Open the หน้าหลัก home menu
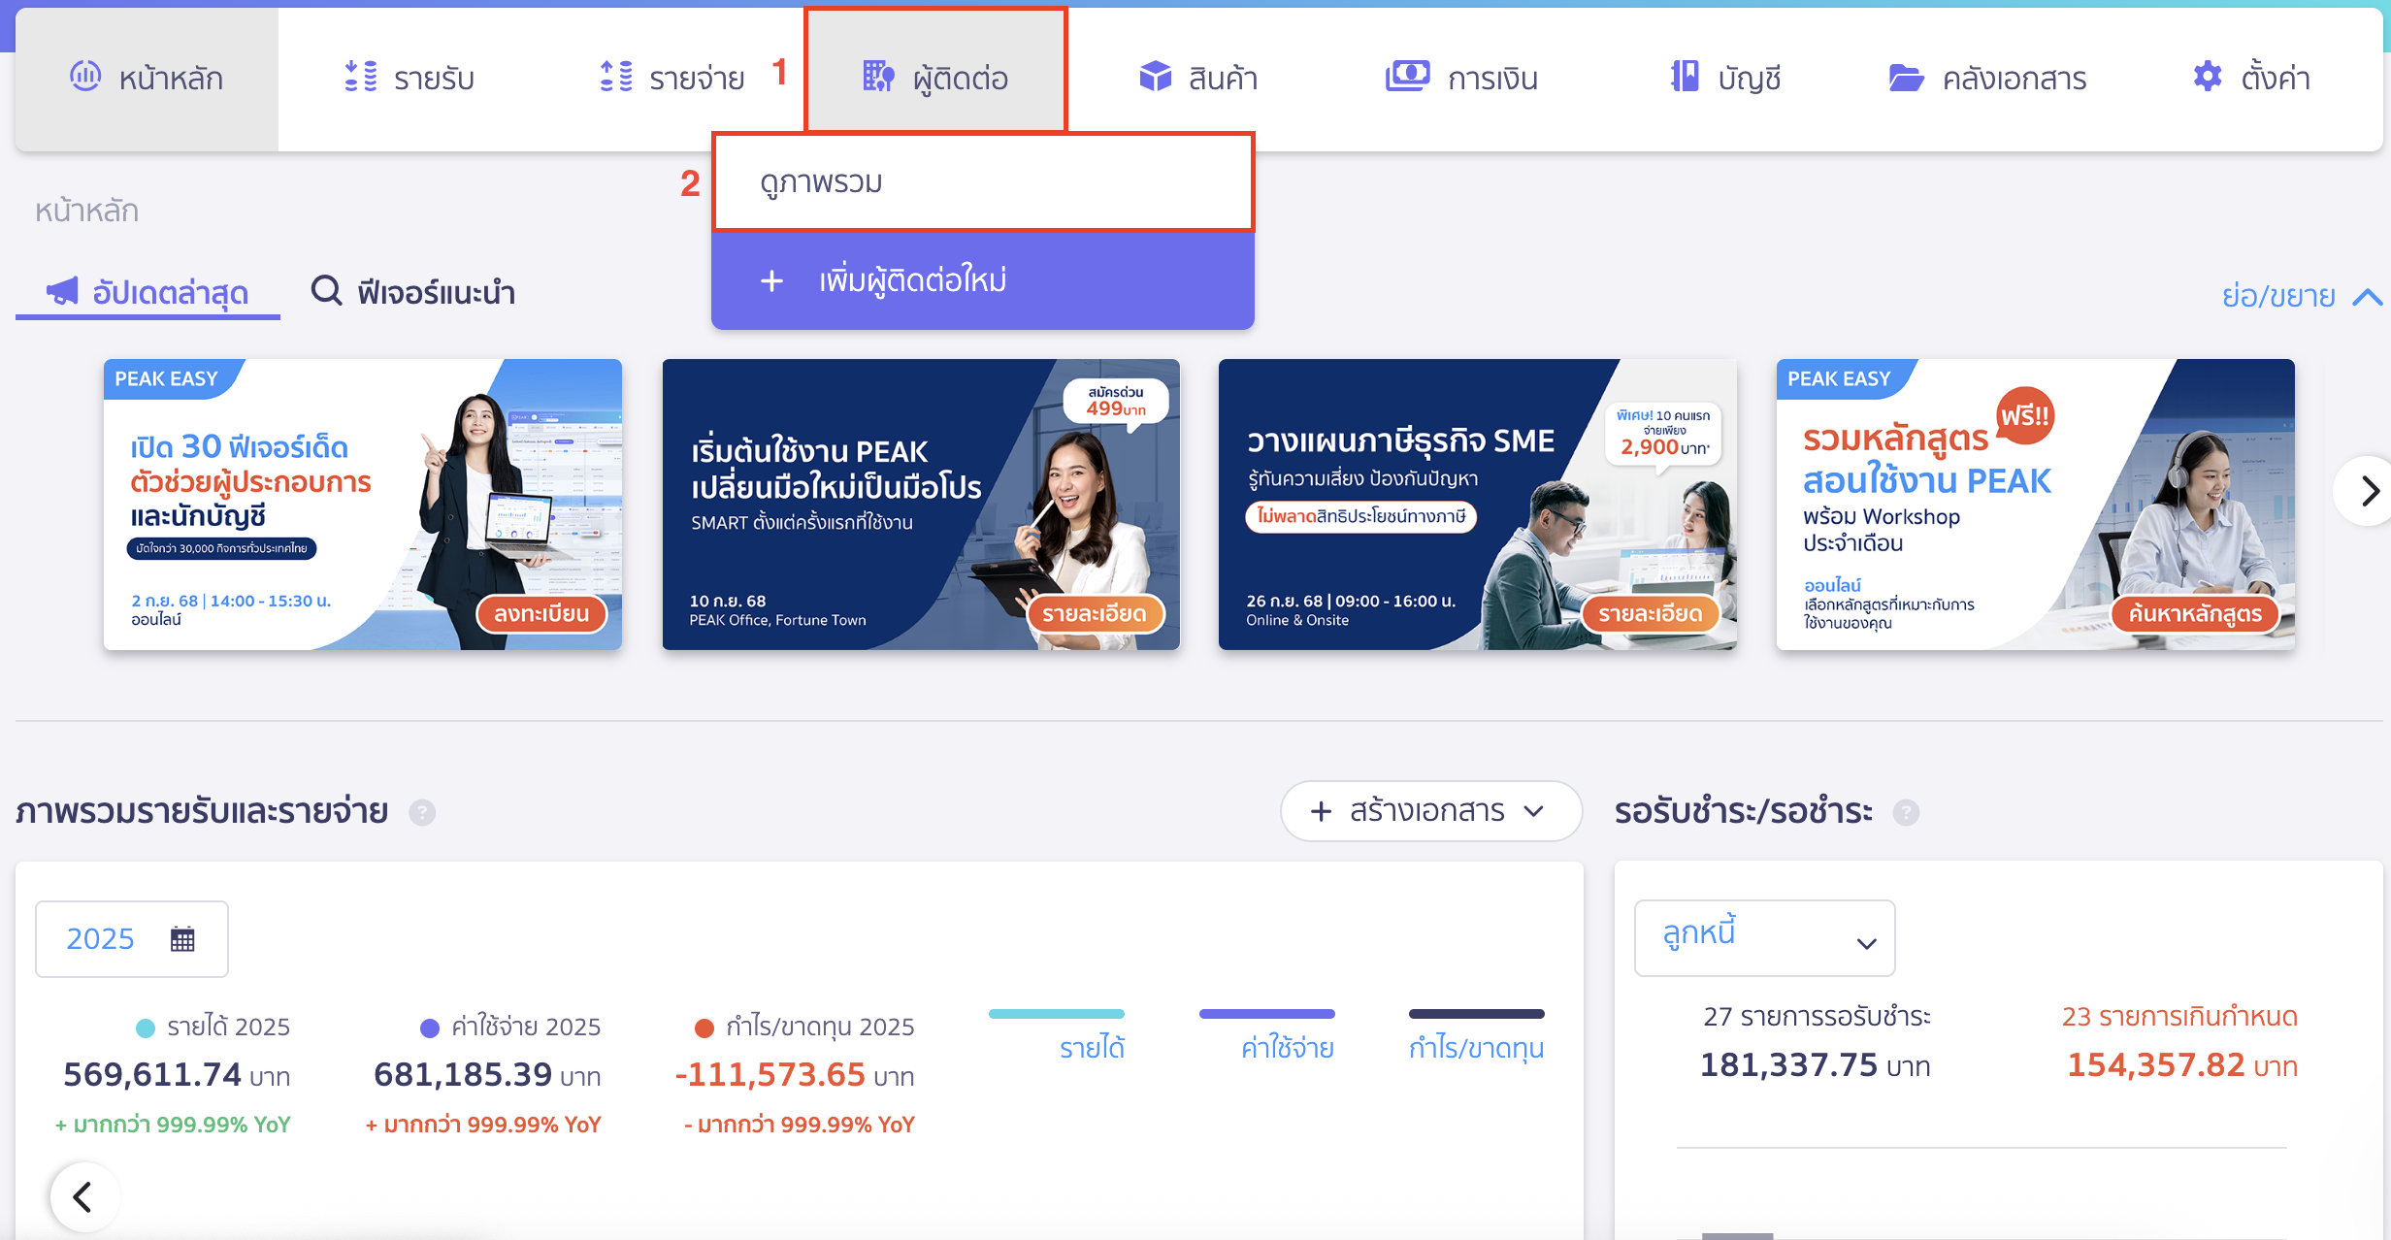Image resolution: width=2391 pixels, height=1240 pixels. pos(147,78)
